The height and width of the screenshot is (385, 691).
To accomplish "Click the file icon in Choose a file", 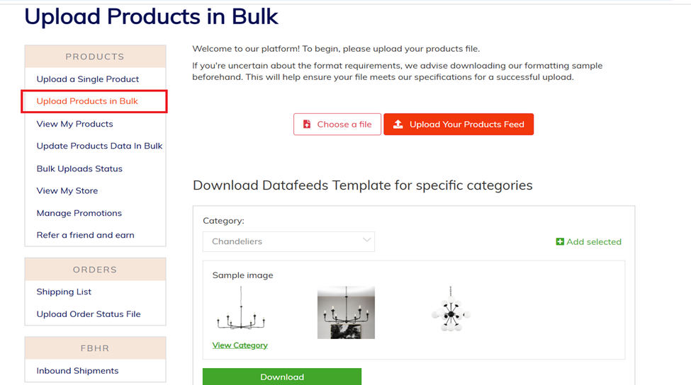I will pyautogui.click(x=307, y=124).
